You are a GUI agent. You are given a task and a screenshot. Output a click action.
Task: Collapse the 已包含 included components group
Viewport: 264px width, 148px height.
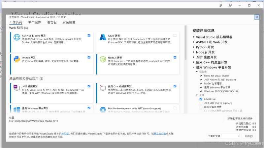point(197,72)
